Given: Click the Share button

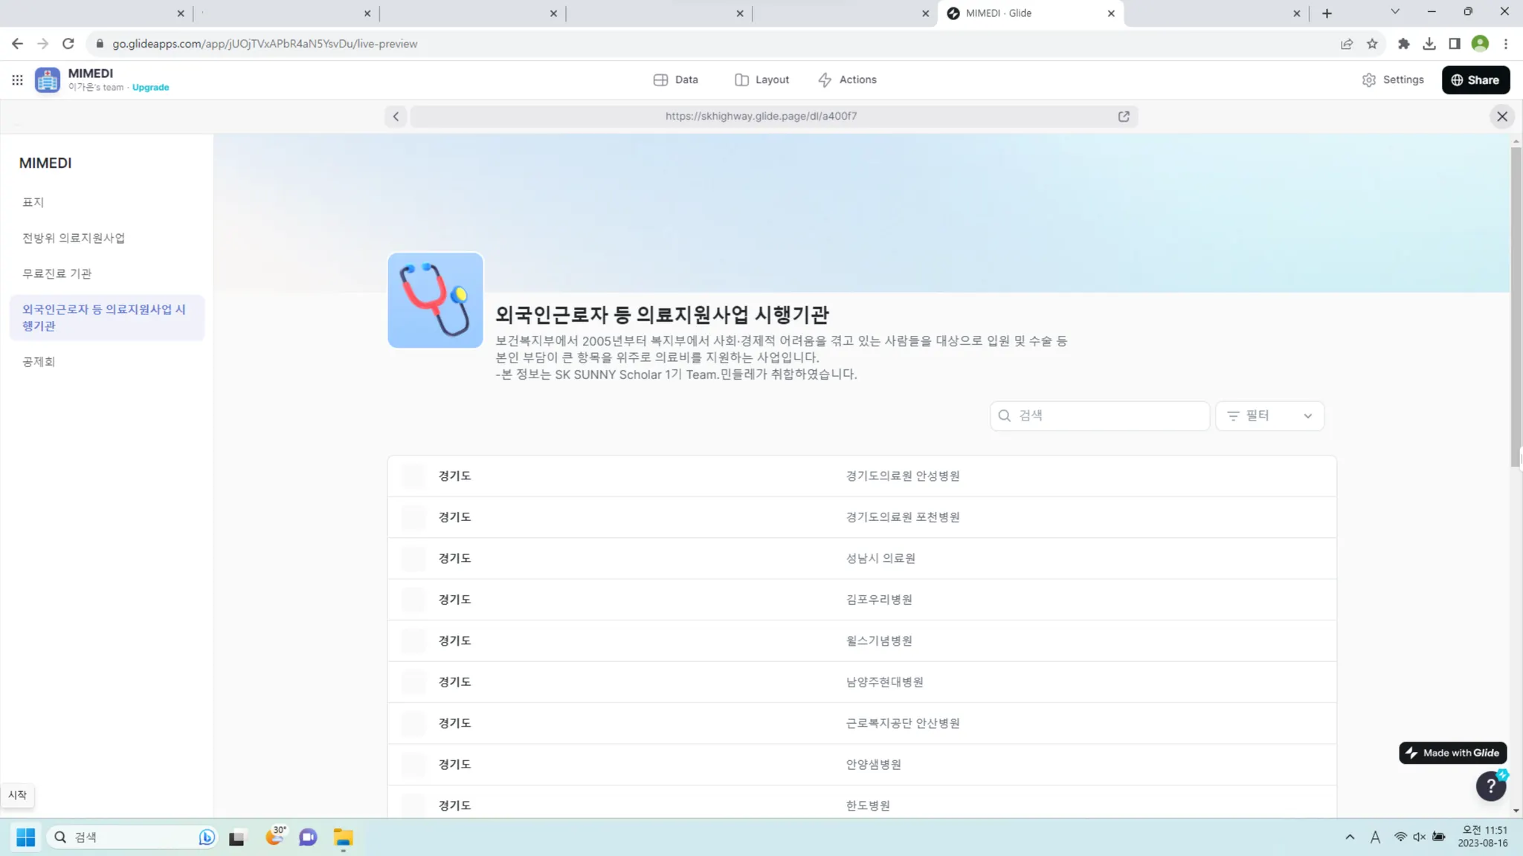Looking at the screenshot, I should point(1475,80).
